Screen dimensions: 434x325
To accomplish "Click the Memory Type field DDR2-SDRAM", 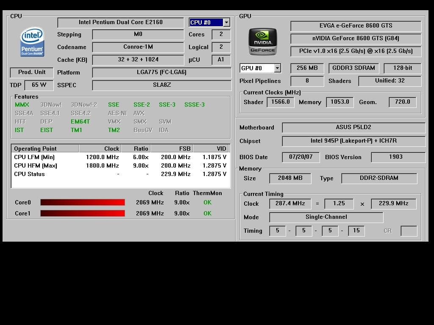I will point(379,178).
